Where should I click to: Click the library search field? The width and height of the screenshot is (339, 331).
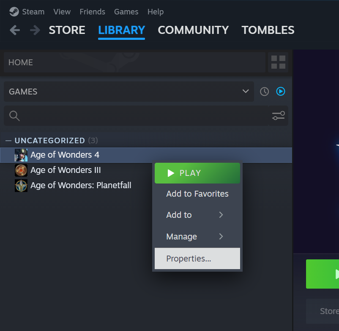tap(136, 116)
